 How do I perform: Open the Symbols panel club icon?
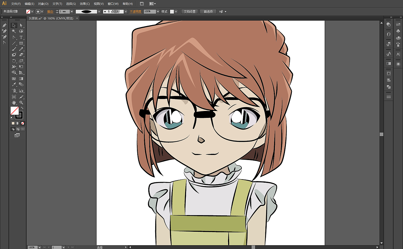(x=398, y=31)
